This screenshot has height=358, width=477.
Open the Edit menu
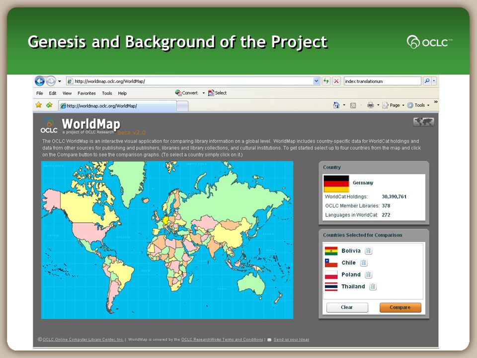pyautogui.click(x=53, y=93)
